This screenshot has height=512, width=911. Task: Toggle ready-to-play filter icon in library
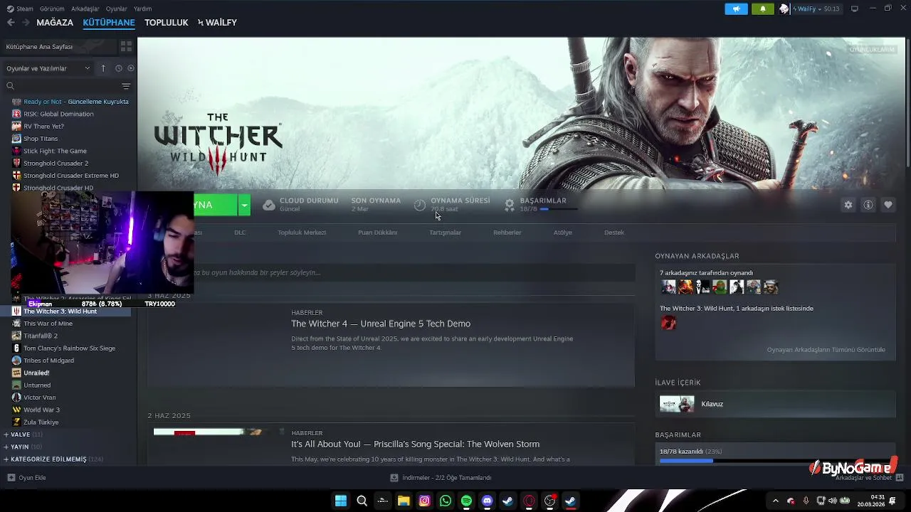pyautogui.click(x=130, y=68)
